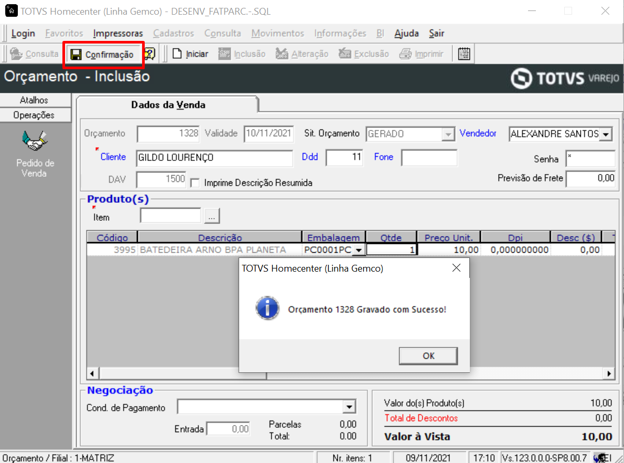This screenshot has width=624, height=463.
Task: Click the Confirmação save icon
Action: coord(76,55)
